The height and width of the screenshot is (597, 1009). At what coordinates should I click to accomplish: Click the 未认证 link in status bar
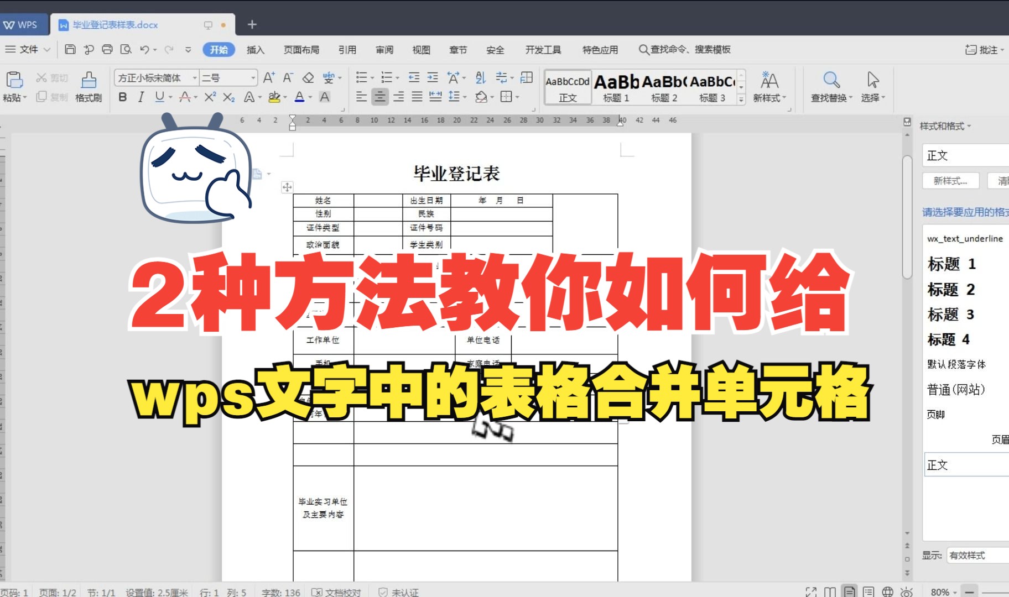[x=405, y=592]
